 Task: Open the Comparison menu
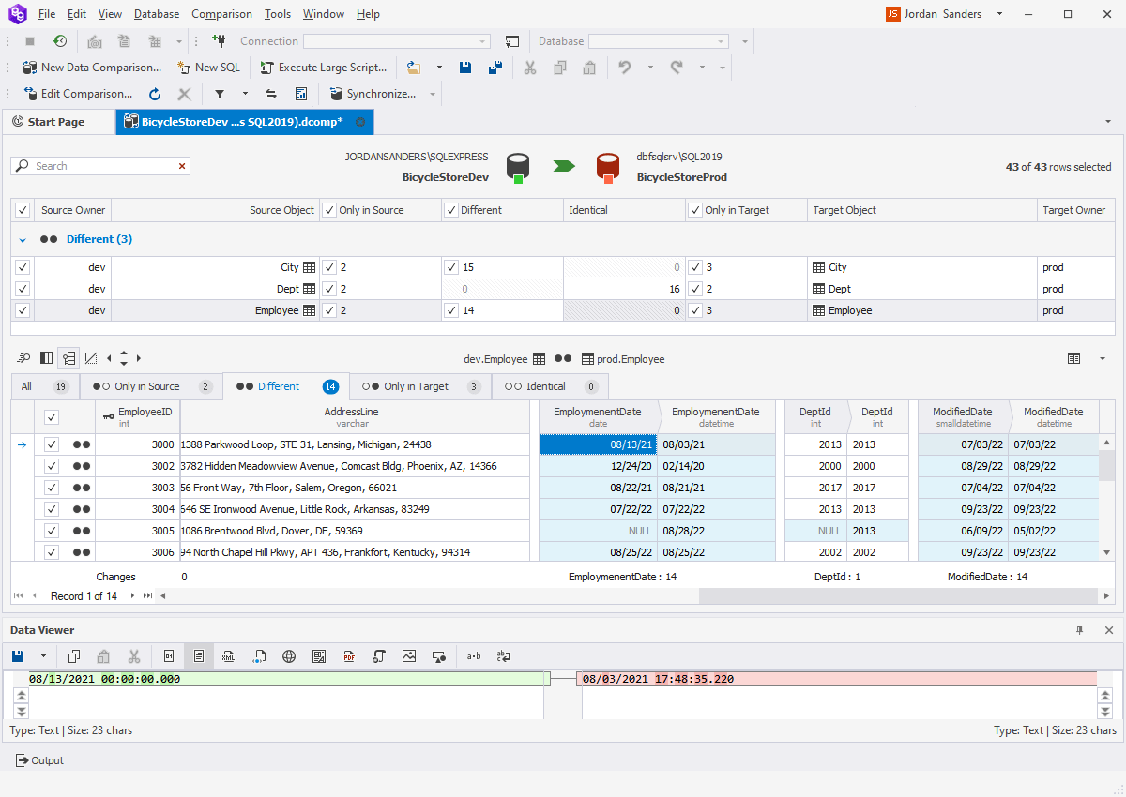pos(221,14)
